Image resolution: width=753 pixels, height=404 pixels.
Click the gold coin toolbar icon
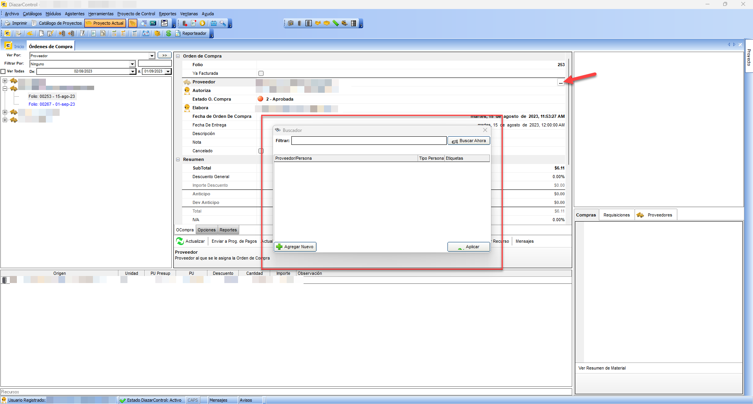202,23
